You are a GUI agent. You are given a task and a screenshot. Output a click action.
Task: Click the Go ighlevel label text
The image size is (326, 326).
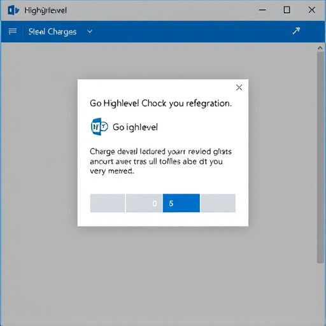coord(135,127)
